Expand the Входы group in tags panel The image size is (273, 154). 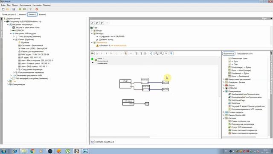click(x=92, y=30)
